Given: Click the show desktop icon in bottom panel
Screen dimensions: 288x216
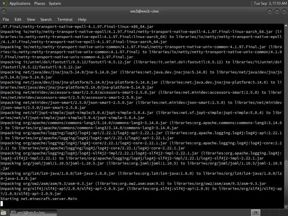Looking at the screenshot, I should [x=3, y=213].
